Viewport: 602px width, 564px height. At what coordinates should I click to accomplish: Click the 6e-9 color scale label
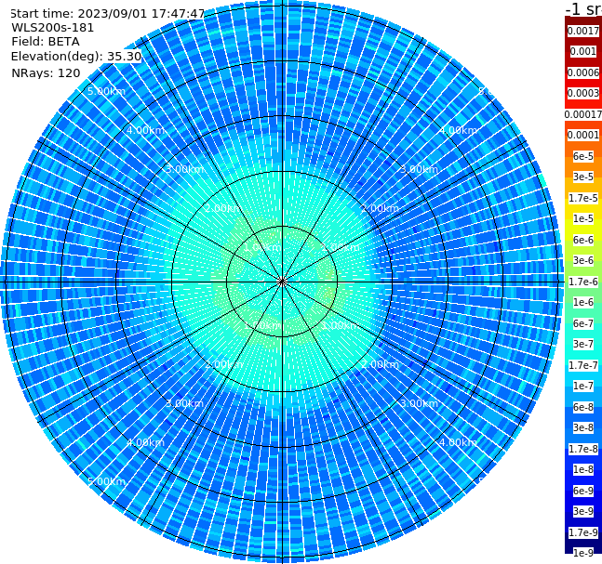tap(583, 491)
